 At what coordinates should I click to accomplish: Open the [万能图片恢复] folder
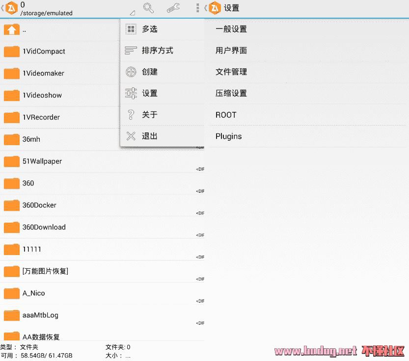click(102, 271)
